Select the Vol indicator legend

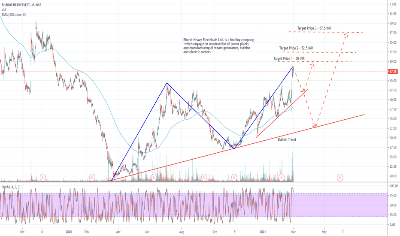tap(3, 10)
